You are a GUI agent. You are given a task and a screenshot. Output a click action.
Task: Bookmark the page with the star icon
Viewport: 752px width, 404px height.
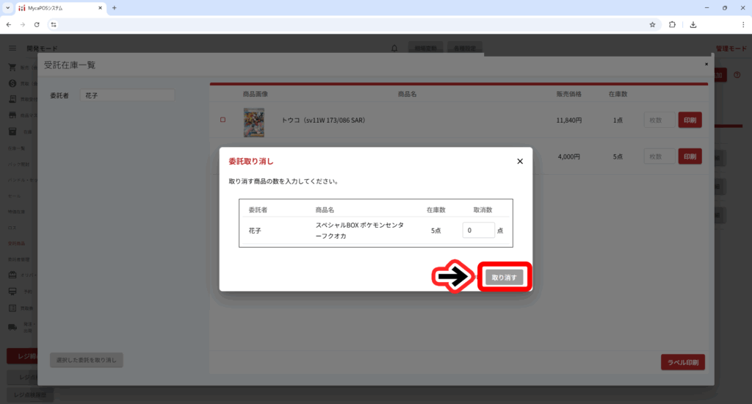pyautogui.click(x=652, y=24)
